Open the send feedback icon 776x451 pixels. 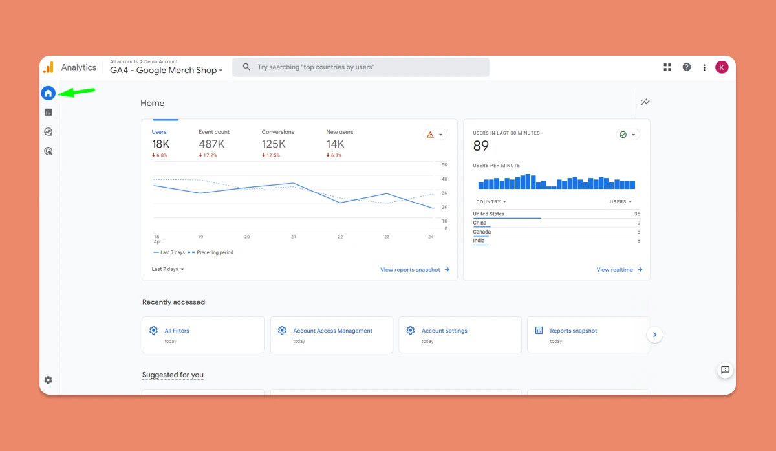pos(725,370)
